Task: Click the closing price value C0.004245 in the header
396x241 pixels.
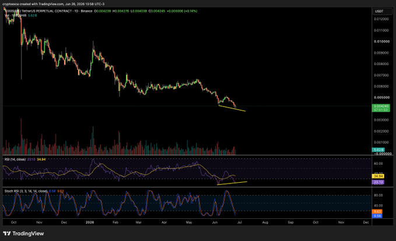Action: (156, 11)
